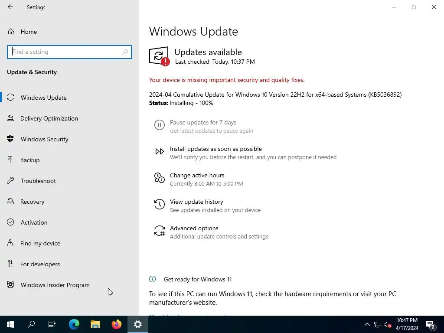Click the Delivery Optimization sidebar icon

point(10,118)
